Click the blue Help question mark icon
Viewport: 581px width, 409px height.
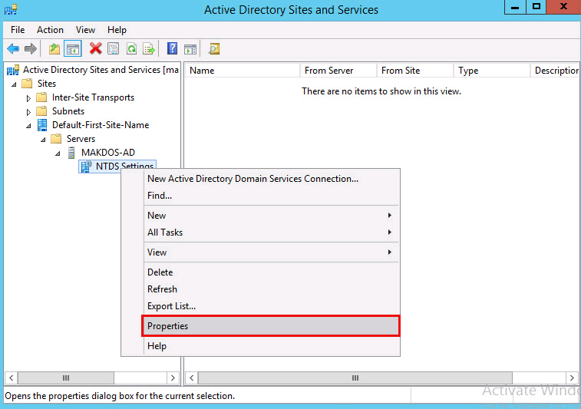pyautogui.click(x=172, y=48)
